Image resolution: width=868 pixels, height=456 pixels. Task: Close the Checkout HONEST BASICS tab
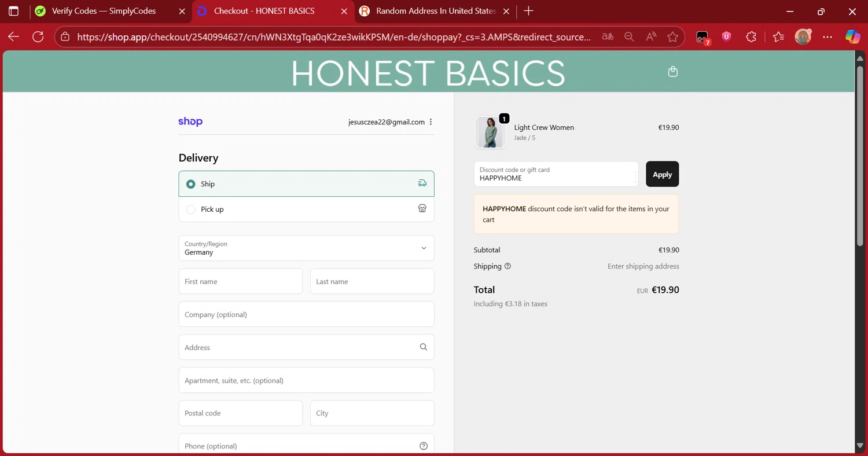(344, 11)
